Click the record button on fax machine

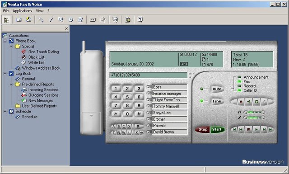[241, 102]
